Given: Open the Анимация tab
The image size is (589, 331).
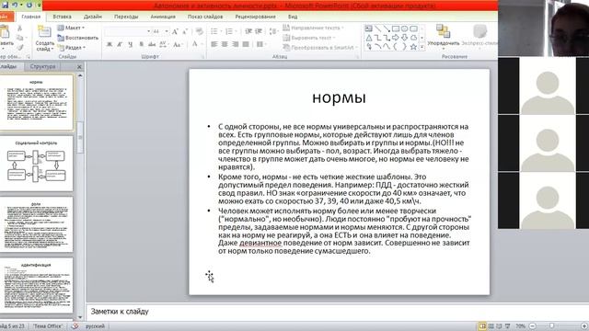Looking at the screenshot, I should (x=163, y=17).
